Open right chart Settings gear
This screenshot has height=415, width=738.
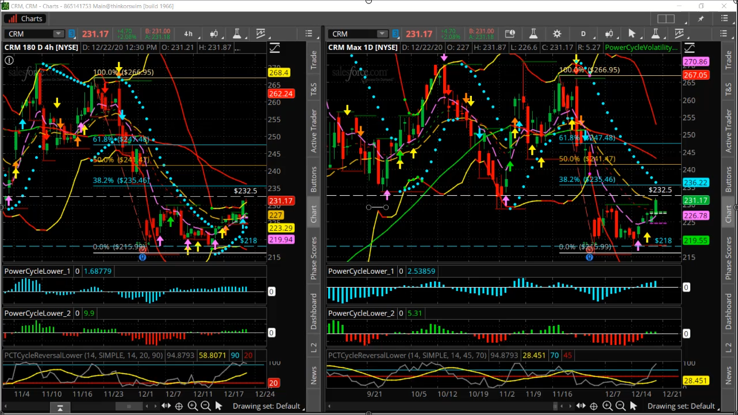(x=557, y=34)
